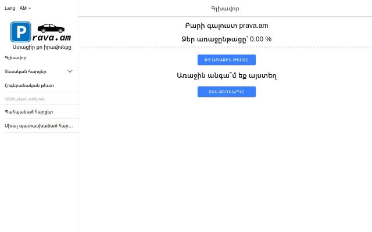Click the Բարի գալուստ prava.am heading

[x=227, y=26]
